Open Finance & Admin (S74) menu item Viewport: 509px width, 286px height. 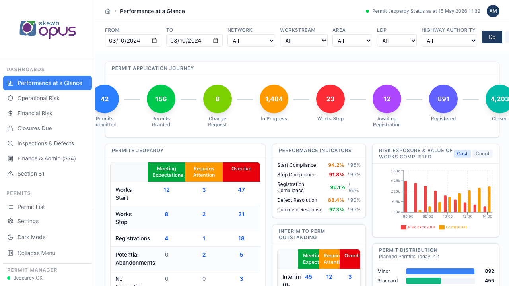tap(48, 158)
